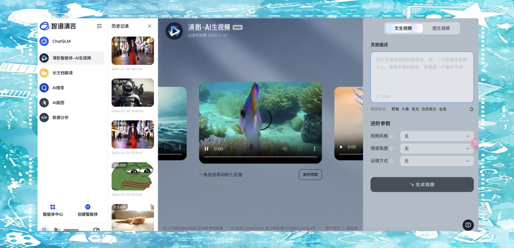The height and width of the screenshot is (248, 514).
Task: Try the suggested prompt 自然美女
Action: click(429, 109)
